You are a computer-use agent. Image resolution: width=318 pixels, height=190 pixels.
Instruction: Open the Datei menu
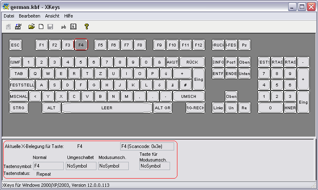[x=9, y=16]
